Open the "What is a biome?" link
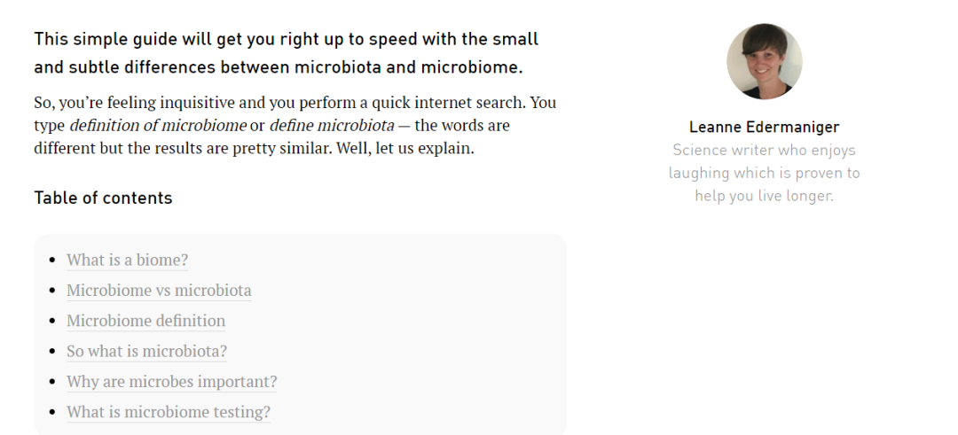Viewport: 958px width, 435px height. click(127, 260)
